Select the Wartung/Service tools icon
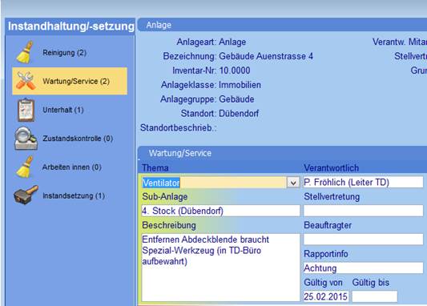 click(26, 81)
